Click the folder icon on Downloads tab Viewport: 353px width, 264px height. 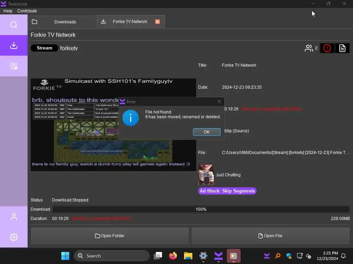34,22
